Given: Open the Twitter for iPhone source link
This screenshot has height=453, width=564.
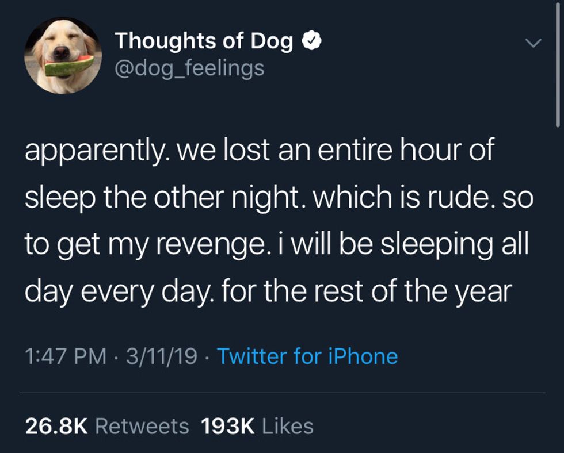Looking at the screenshot, I should click(307, 356).
